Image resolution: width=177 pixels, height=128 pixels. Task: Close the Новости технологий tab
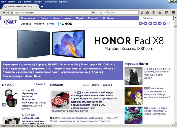pyautogui.click(x=36, y=7)
